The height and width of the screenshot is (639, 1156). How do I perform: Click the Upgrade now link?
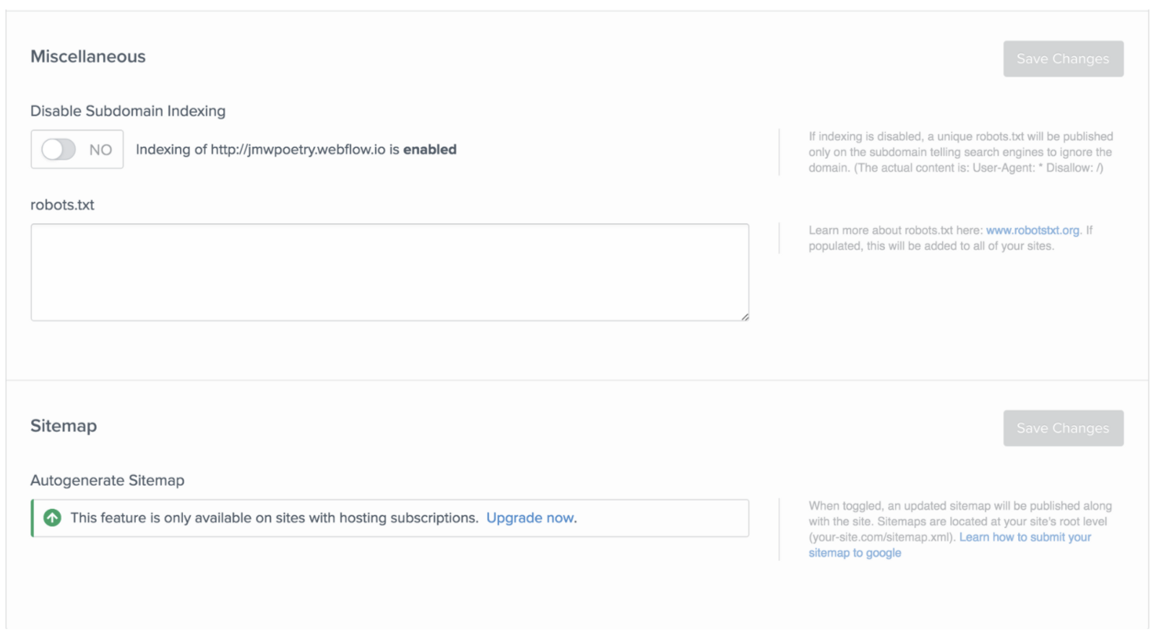point(530,518)
